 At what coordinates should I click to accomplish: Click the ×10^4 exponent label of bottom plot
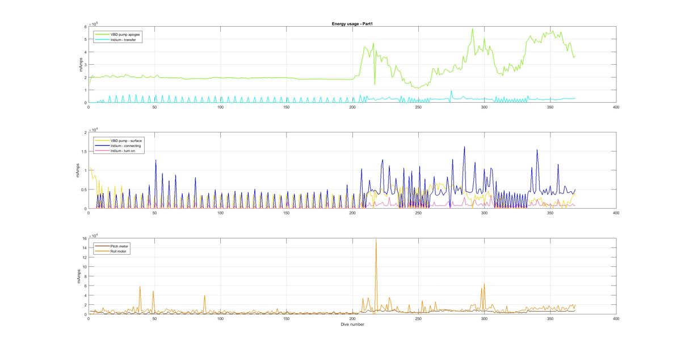(94, 235)
